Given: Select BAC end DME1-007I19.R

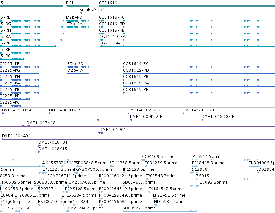Looking at the screenshot, I should click(65, 110).
